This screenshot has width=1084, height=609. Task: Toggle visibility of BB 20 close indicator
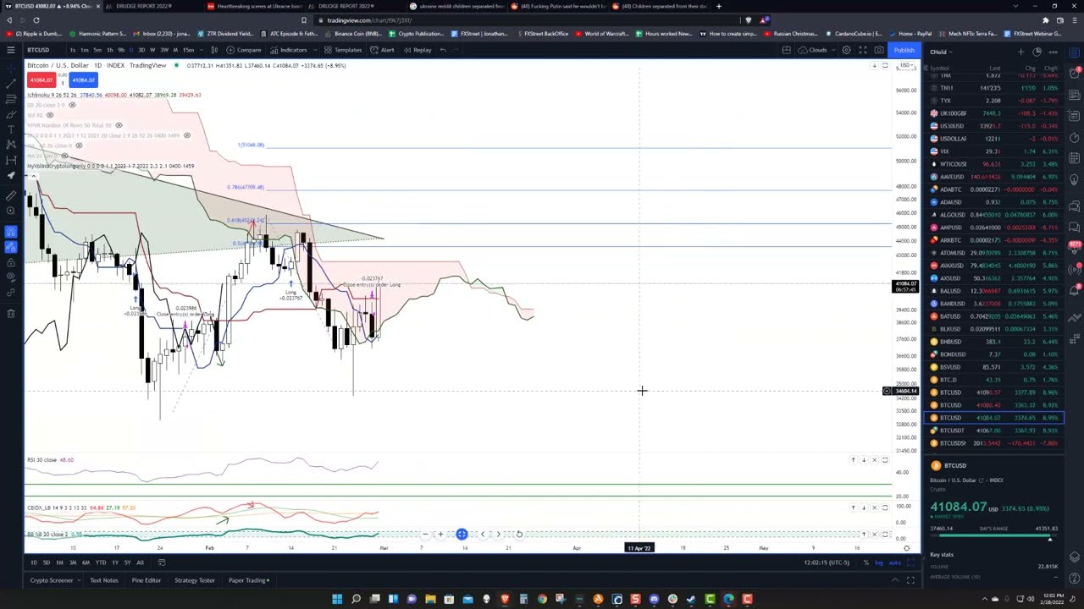tap(71, 105)
